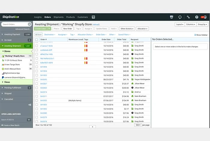Click the refresh stores icon in header
The height and width of the screenshot is (141, 210).
(180, 17)
